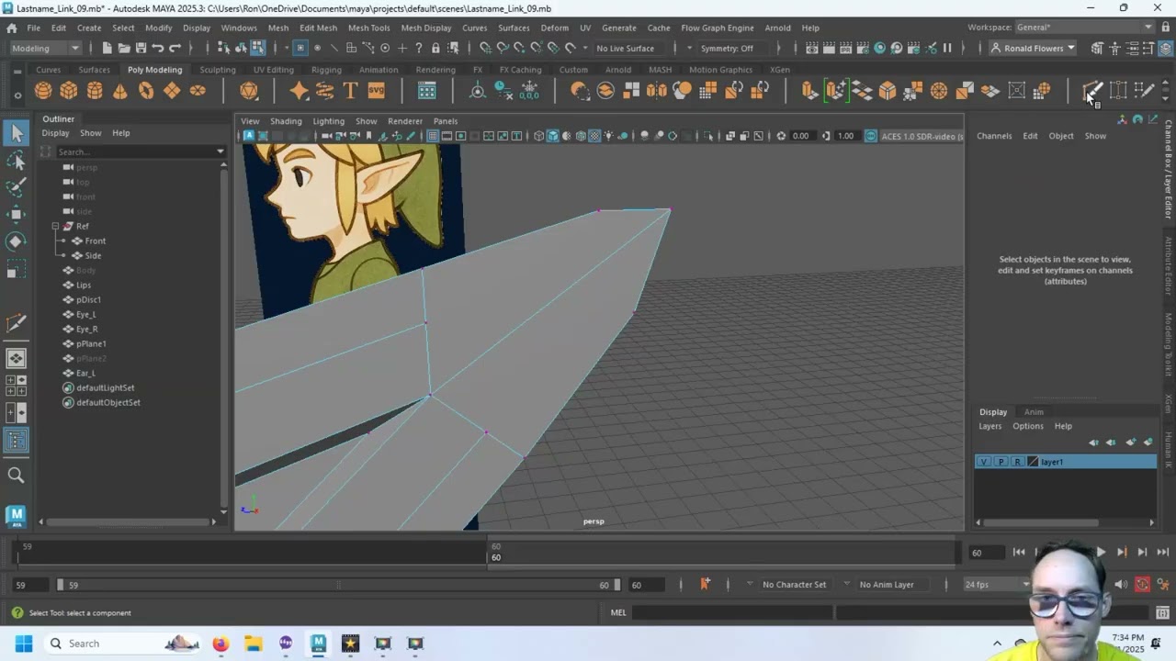Open the 24 fps frame rate dropdown
The width and height of the screenshot is (1176, 661).
(997, 584)
